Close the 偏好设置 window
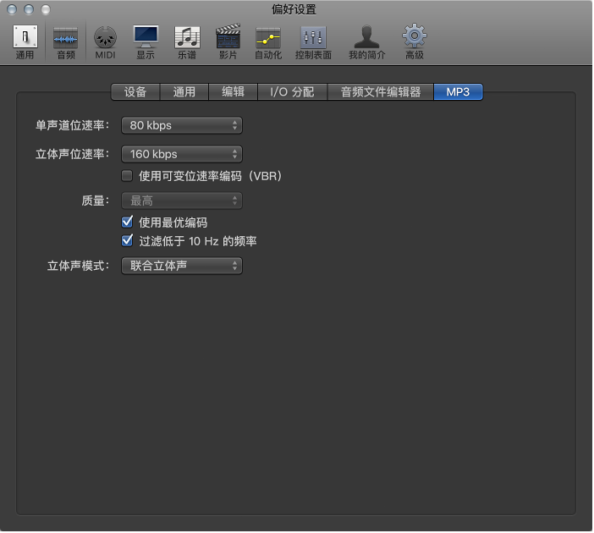The image size is (594, 533). pos(12,9)
